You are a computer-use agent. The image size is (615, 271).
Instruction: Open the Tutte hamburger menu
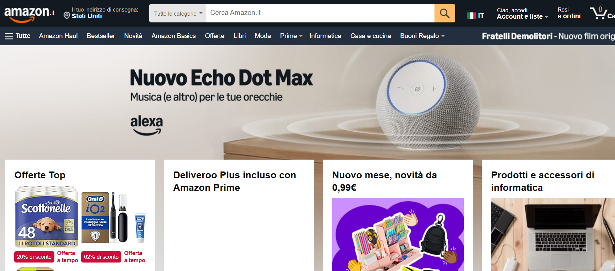coord(18,36)
